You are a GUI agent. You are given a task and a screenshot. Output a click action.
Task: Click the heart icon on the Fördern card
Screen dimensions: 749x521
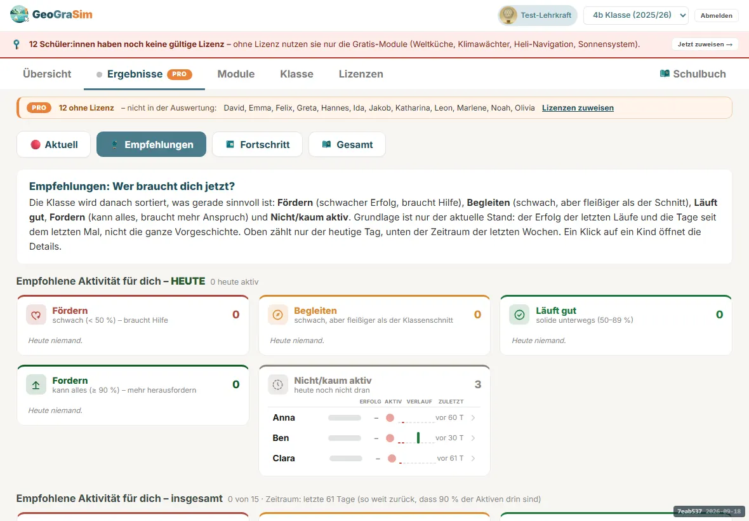(x=36, y=315)
